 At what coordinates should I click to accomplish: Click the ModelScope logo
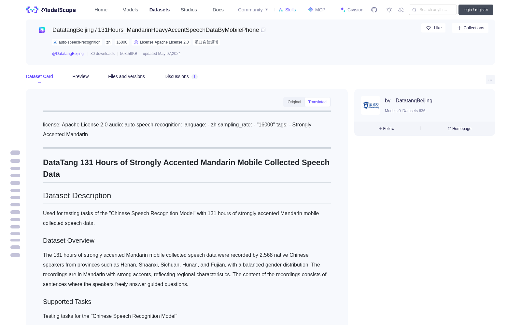pyautogui.click(x=51, y=10)
